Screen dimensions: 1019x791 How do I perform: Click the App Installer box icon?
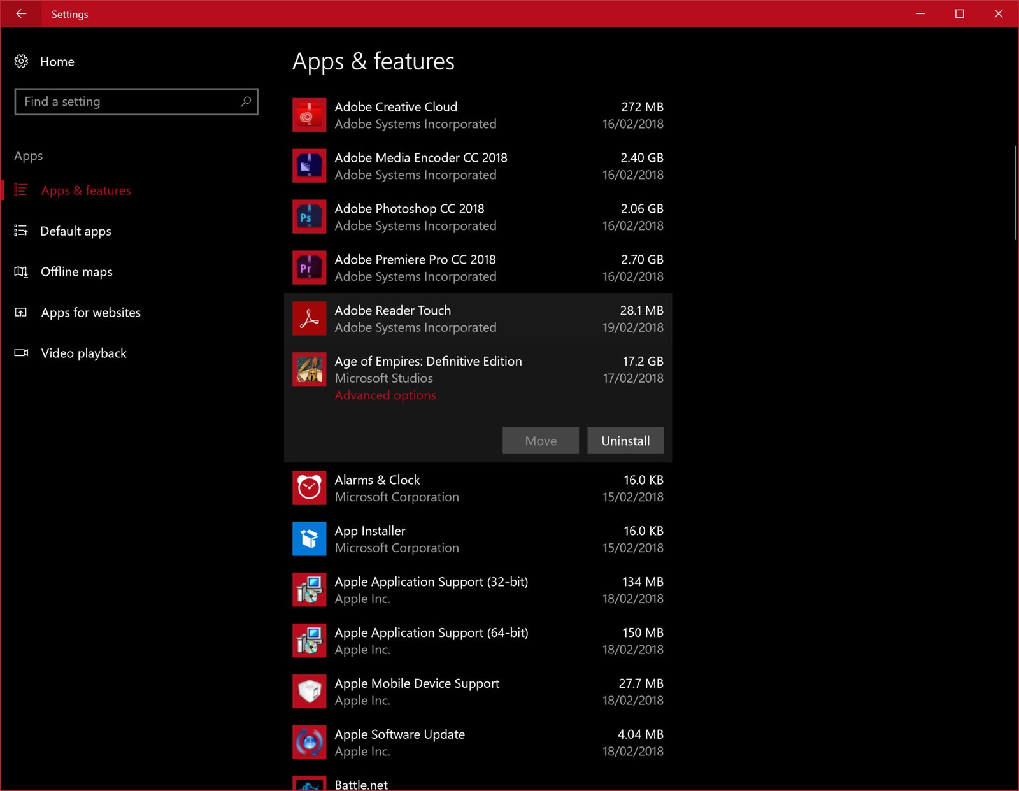click(310, 539)
